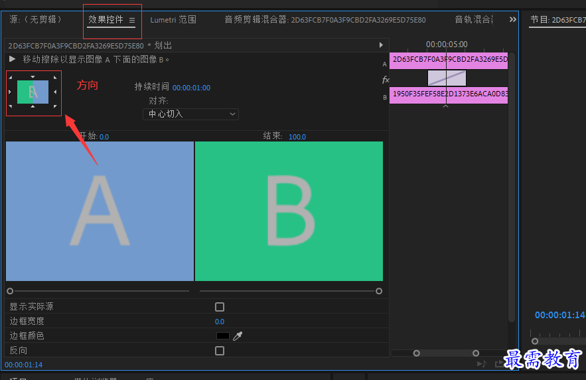The width and height of the screenshot is (586, 380).
Task: Click the 持续时间 value 00:00:01:00
Action: 191,88
